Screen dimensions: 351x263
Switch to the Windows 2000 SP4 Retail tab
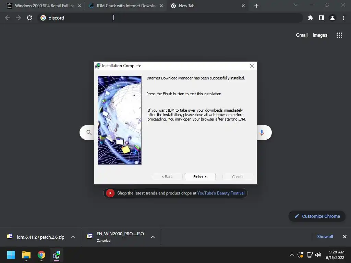[x=44, y=6]
